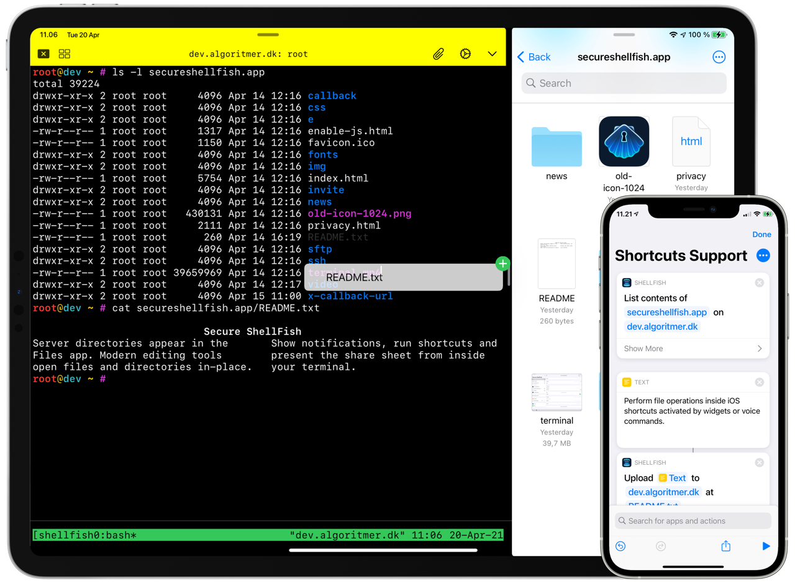Expand Show More on List contents action
Image resolution: width=795 pixels, height=582 pixels.
[693, 349]
